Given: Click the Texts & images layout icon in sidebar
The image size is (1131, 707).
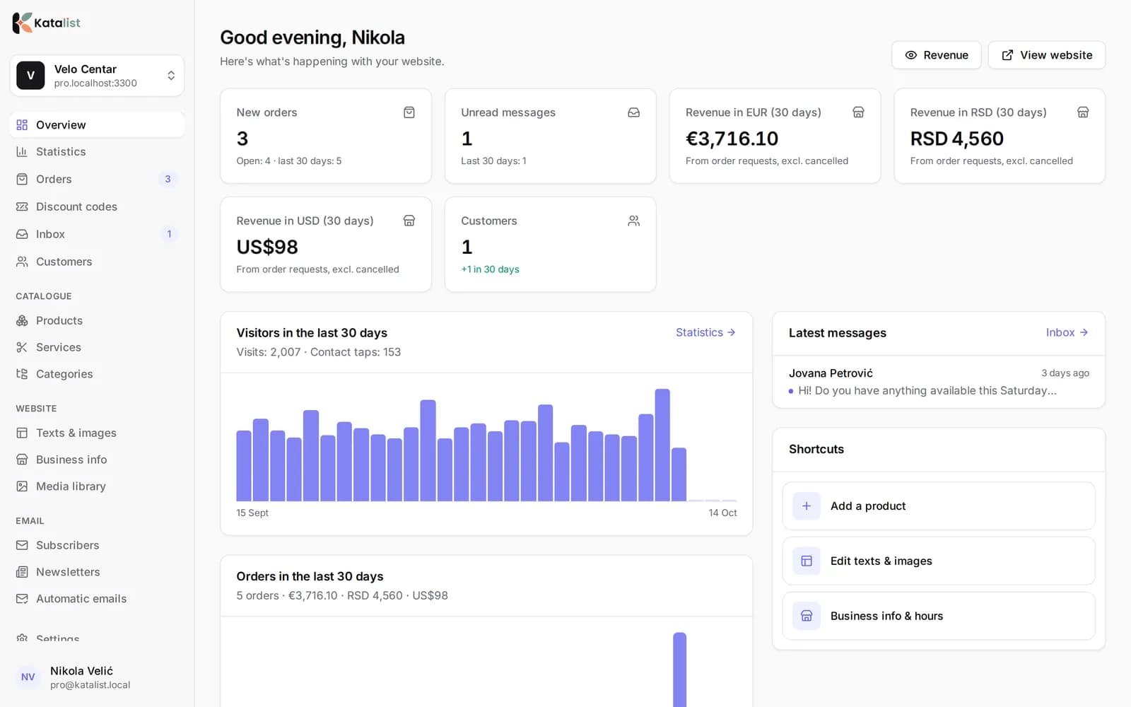Looking at the screenshot, I should [x=22, y=433].
